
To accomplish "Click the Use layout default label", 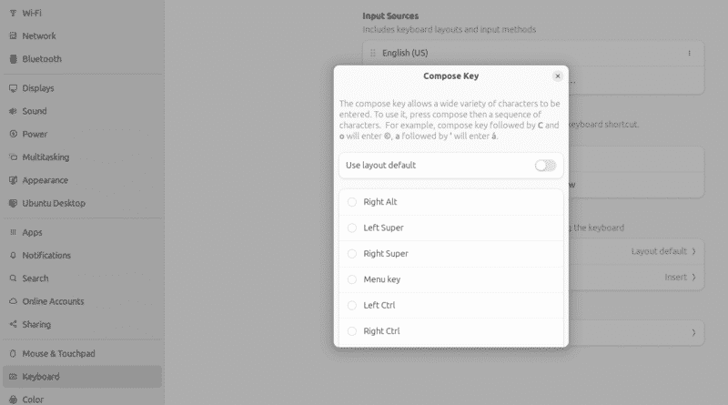I will [x=380, y=166].
